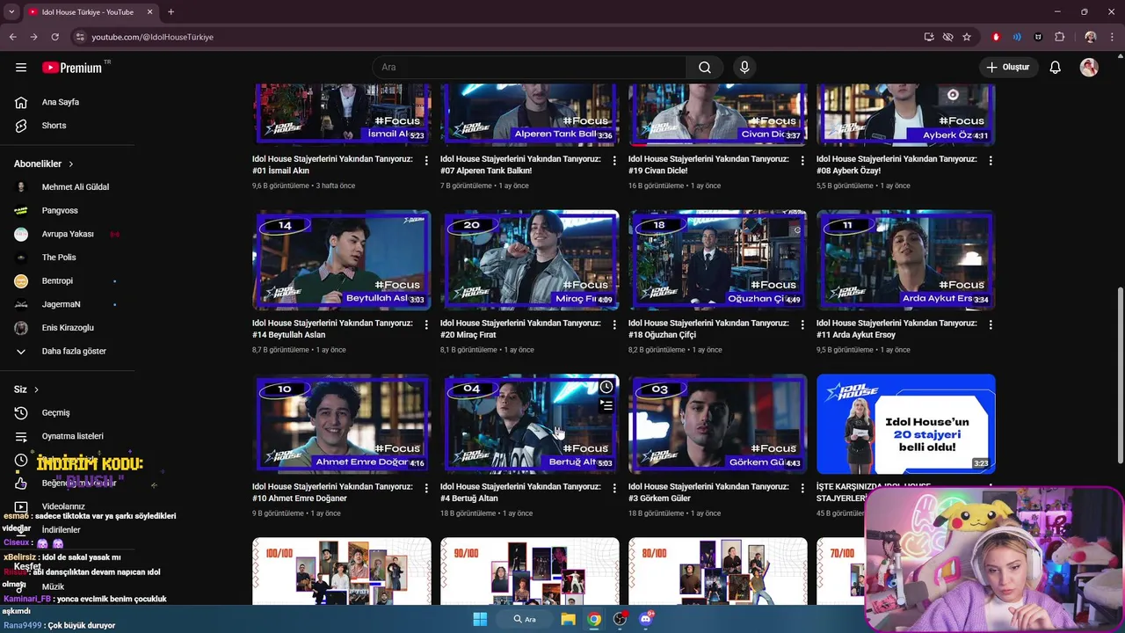Open the notifications bell
This screenshot has height=633, width=1125.
(1055, 67)
